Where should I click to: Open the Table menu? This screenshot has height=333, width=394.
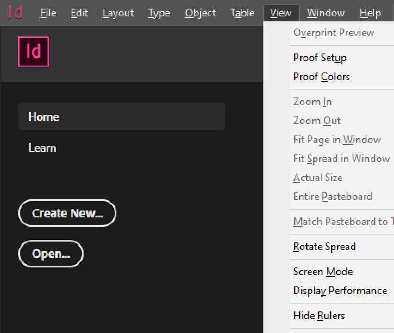point(242,13)
